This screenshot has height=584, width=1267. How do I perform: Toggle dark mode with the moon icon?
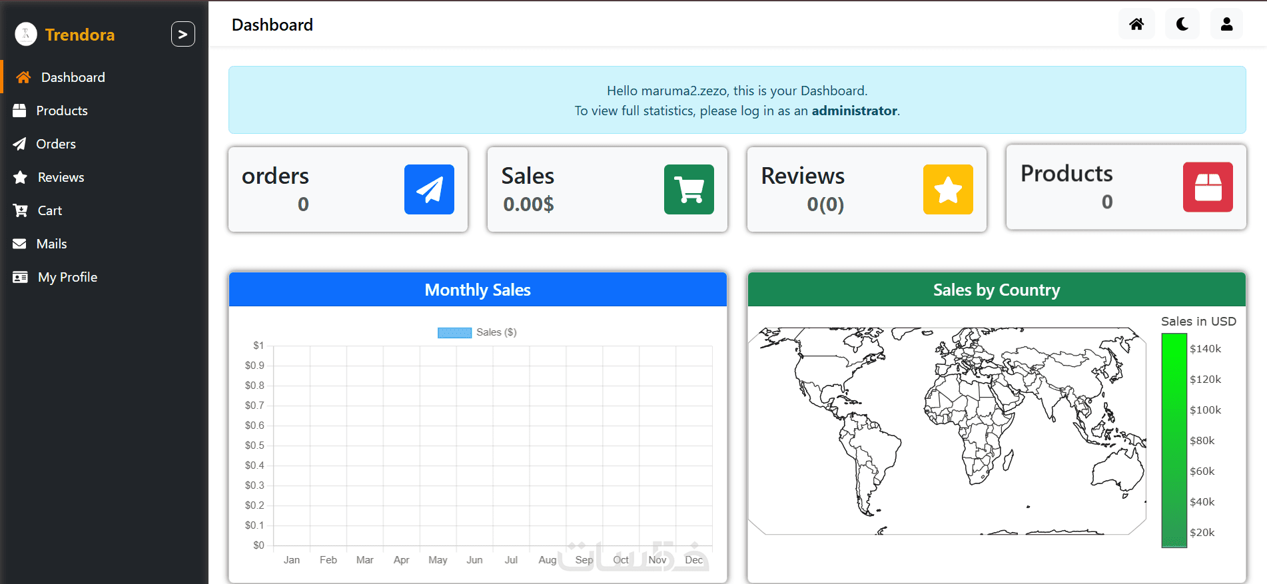tap(1182, 25)
